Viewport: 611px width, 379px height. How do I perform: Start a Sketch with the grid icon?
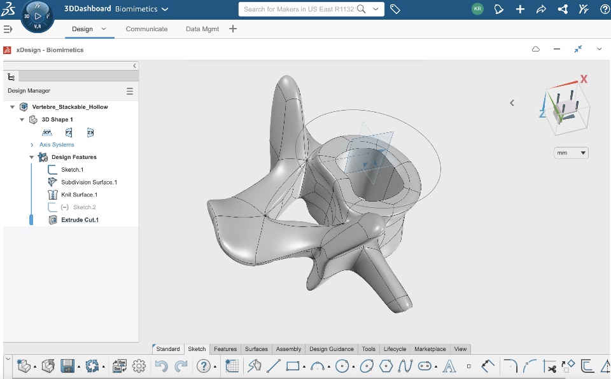click(x=232, y=366)
